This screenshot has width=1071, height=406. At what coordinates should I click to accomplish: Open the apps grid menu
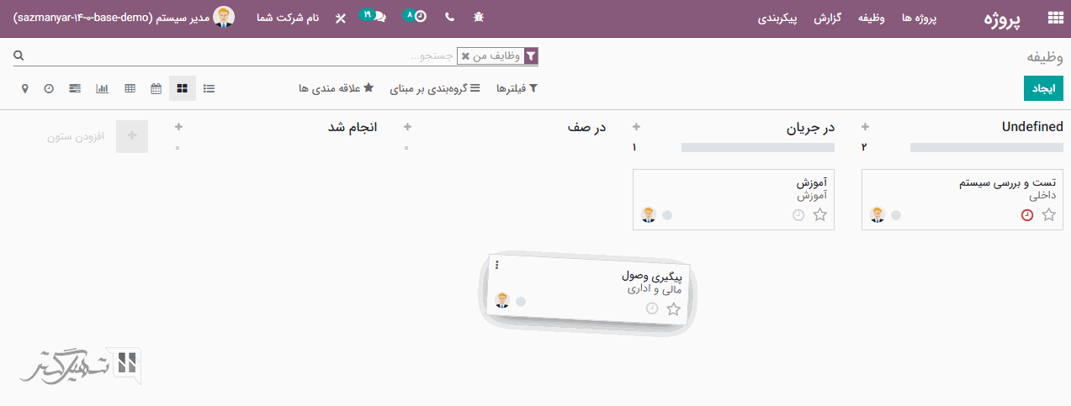pos(1054,18)
